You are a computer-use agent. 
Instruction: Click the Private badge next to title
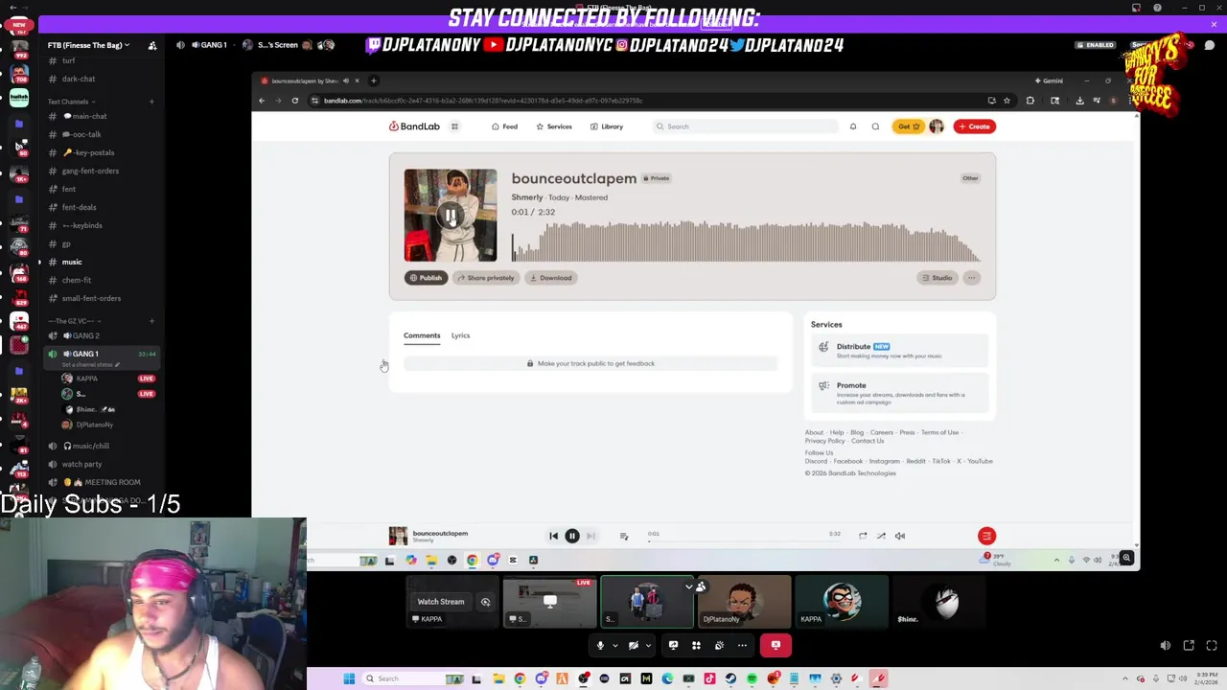pos(657,178)
